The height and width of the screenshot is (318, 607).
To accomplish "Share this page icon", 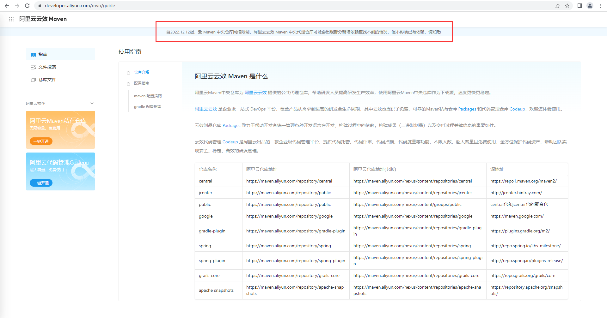I will click(557, 6).
